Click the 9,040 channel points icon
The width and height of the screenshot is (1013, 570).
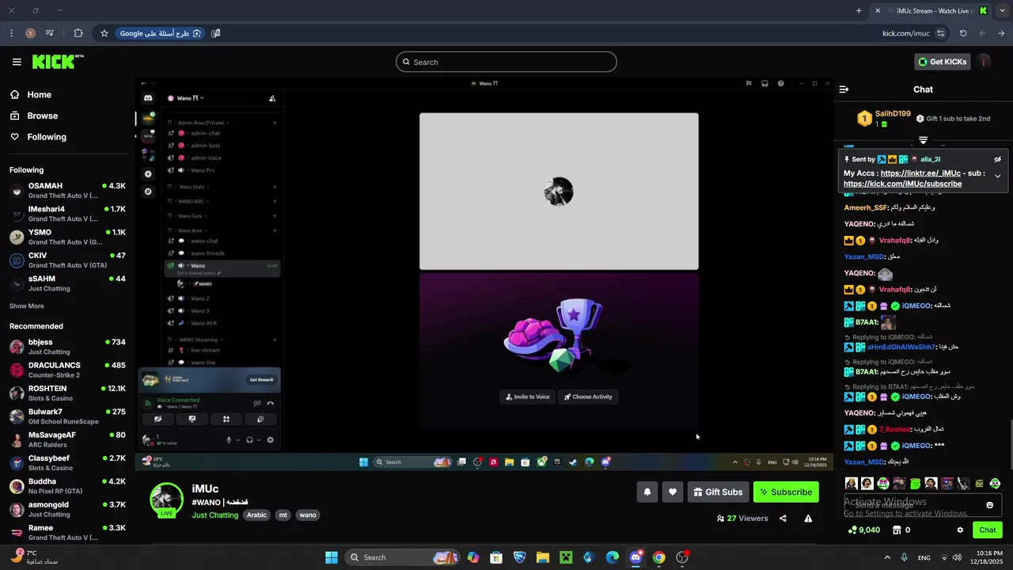852,530
